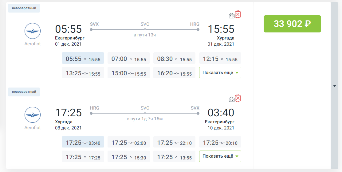Click the return 'невозвратный' label

(x=24, y=92)
